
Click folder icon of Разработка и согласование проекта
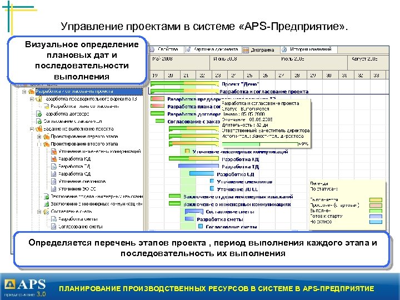coord(31,91)
